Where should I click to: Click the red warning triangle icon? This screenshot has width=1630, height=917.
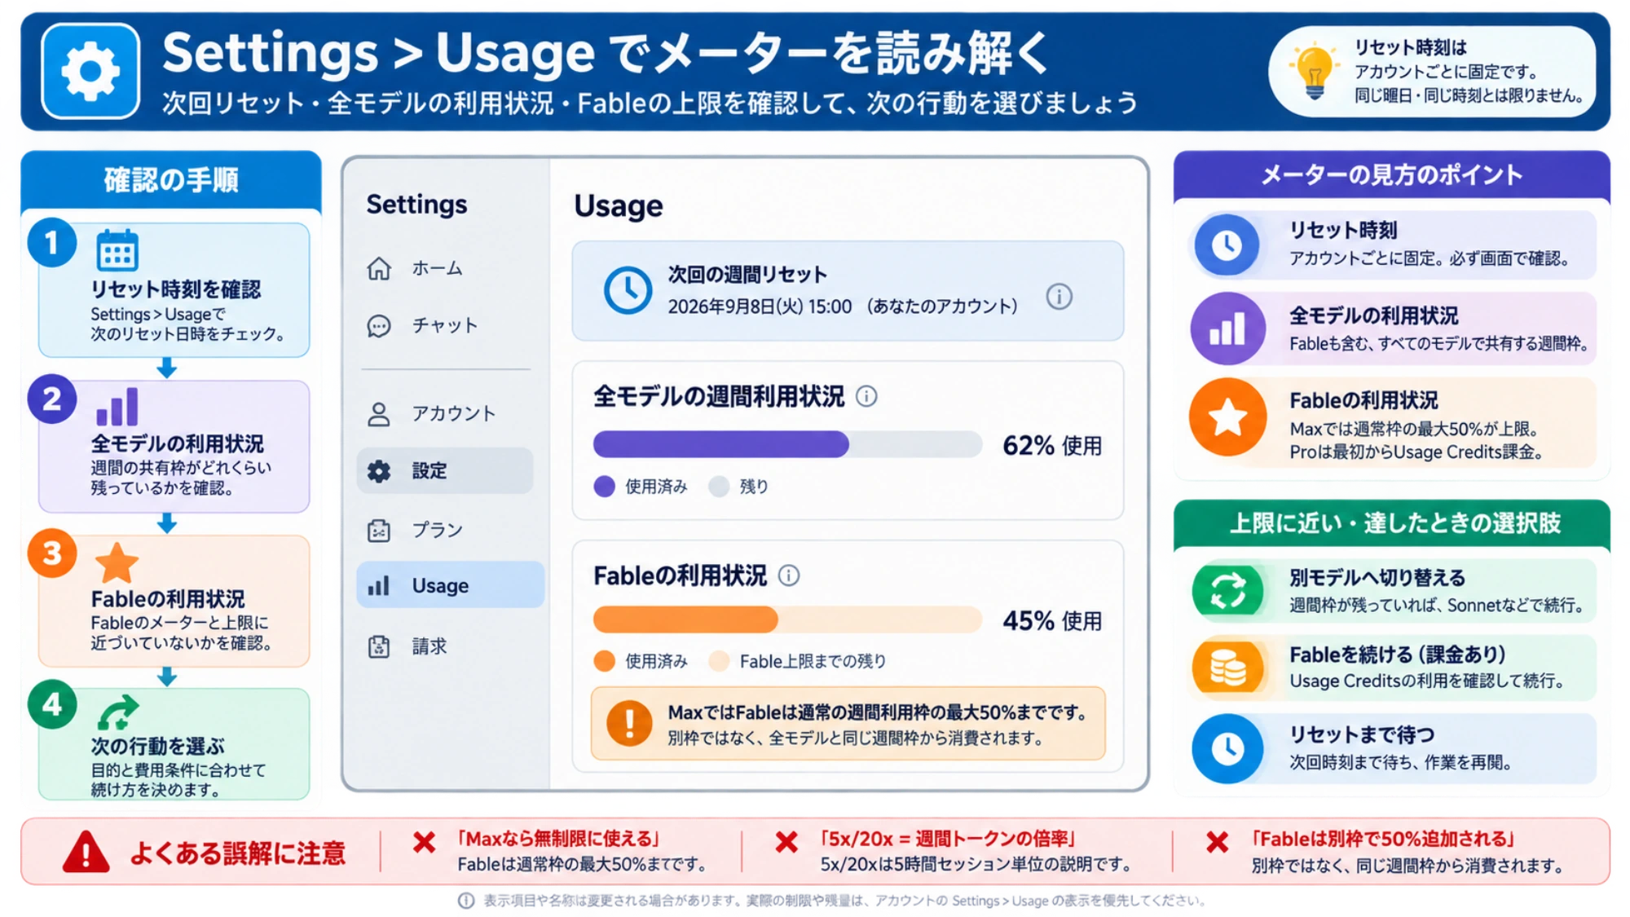(x=86, y=853)
